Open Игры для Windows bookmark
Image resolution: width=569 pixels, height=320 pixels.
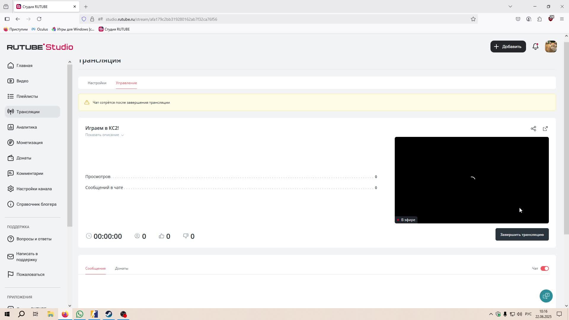tap(73, 29)
